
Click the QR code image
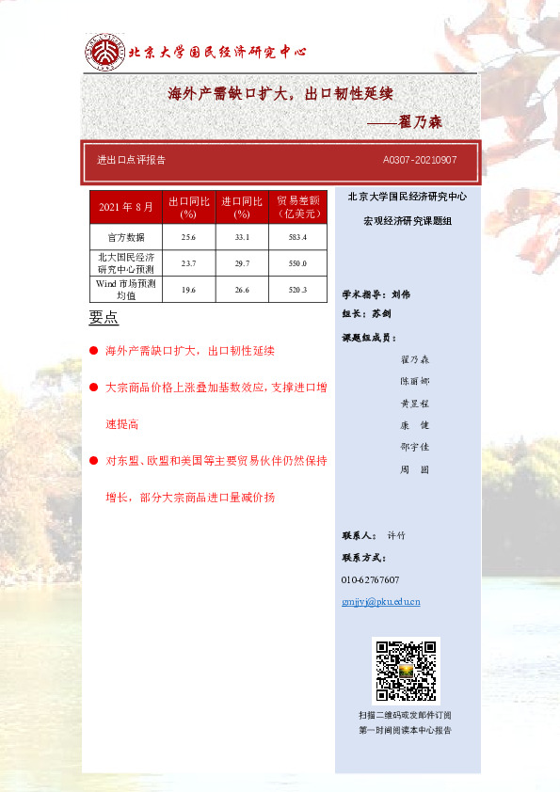406,671
